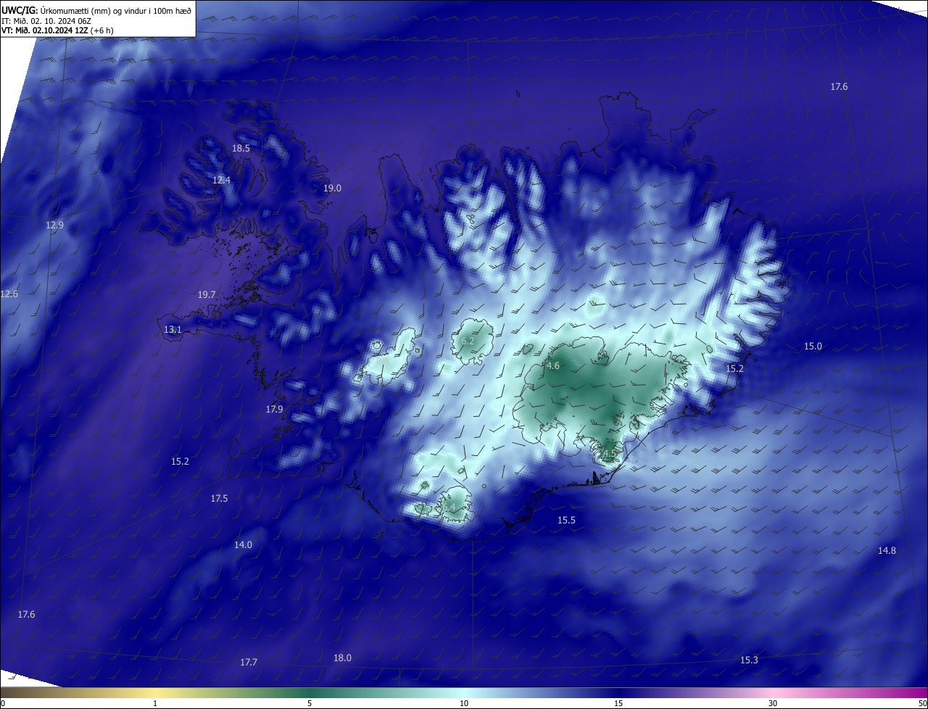Click the 4.6 value on the ice cap
The image size is (928, 709).
(553, 366)
